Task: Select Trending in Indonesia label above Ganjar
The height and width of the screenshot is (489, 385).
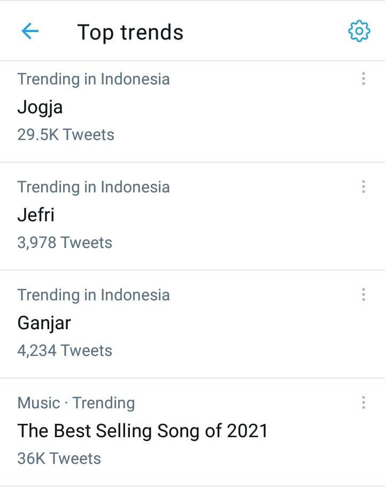Action: [94, 295]
